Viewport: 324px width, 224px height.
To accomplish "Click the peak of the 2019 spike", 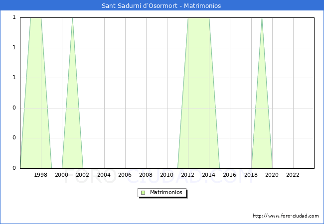I will tap(262, 19).
